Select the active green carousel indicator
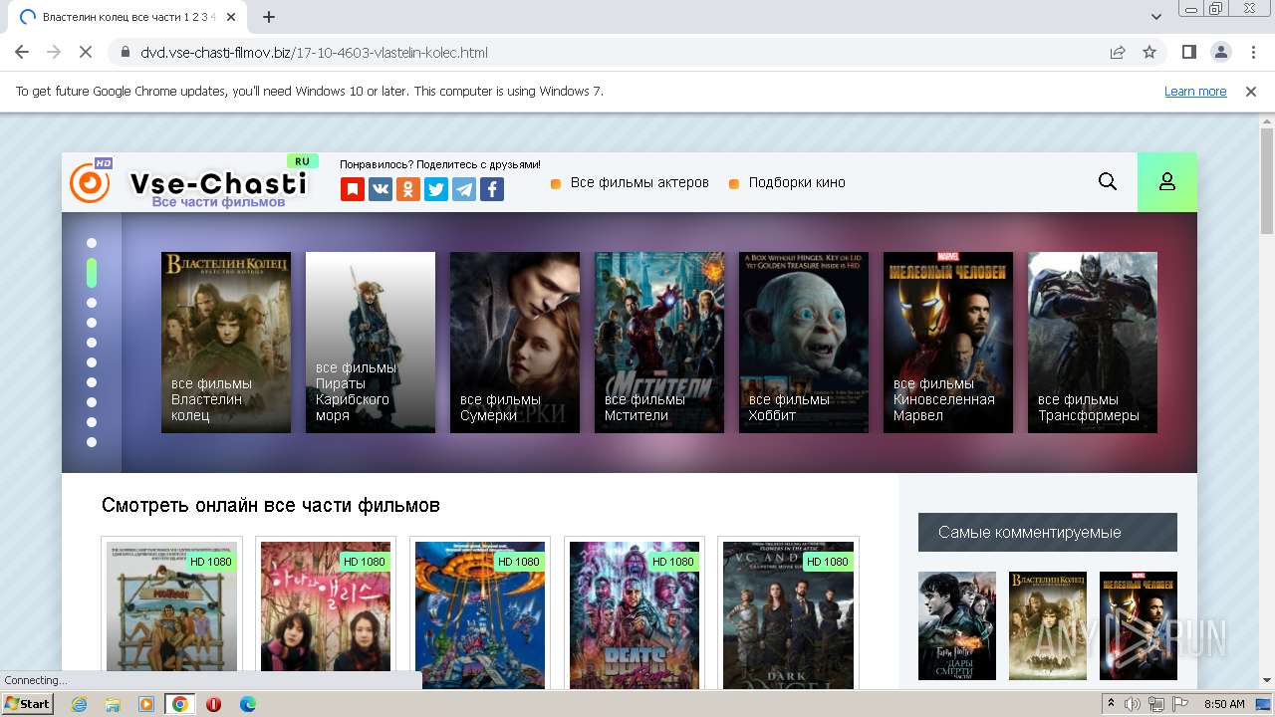 (92, 273)
